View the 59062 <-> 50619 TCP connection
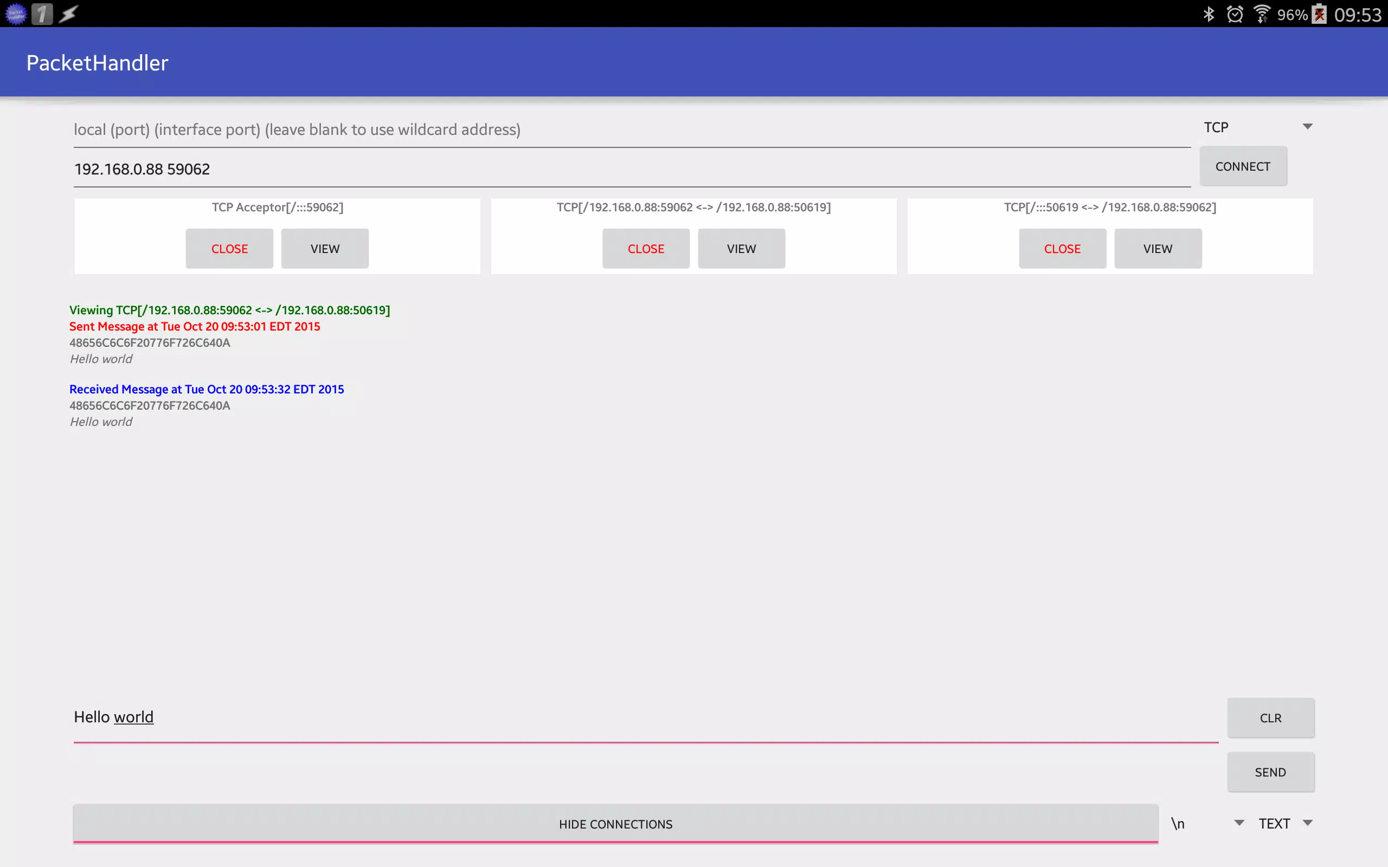This screenshot has width=1388, height=867. (741, 249)
